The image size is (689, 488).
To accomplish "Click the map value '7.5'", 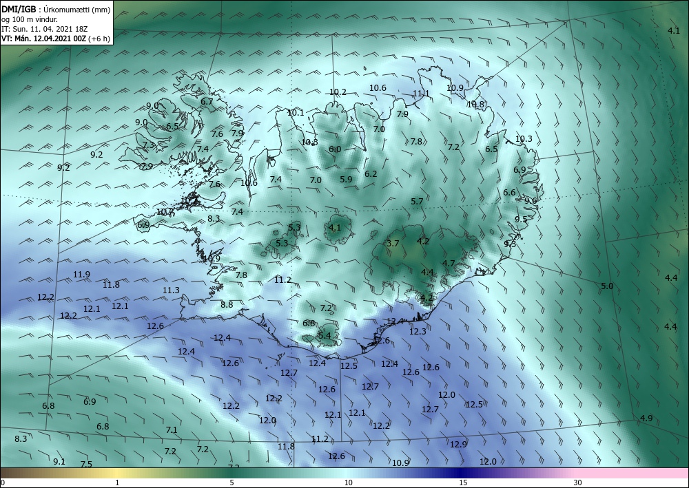I will coord(86,464).
